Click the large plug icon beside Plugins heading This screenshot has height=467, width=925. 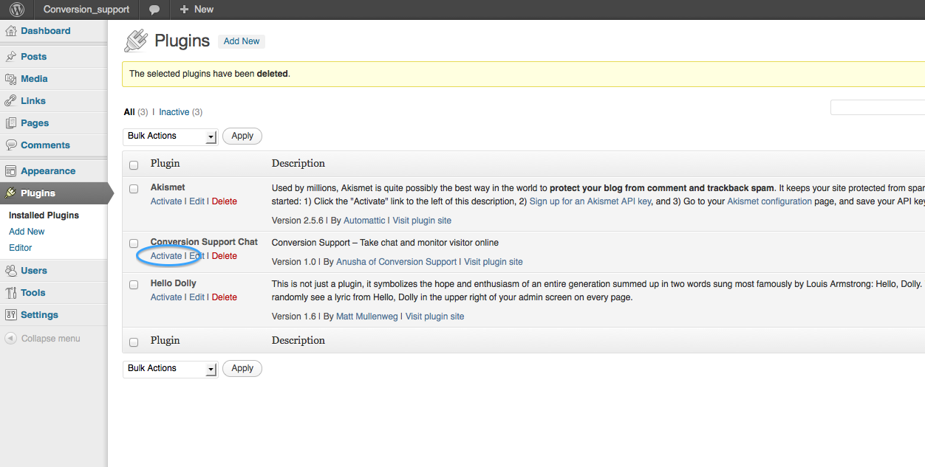click(136, 41)
